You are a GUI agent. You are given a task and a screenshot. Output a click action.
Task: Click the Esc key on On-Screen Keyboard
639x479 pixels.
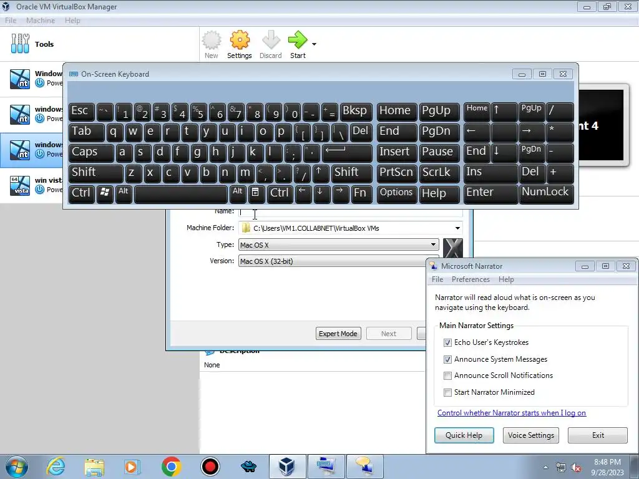pos(82,112)
